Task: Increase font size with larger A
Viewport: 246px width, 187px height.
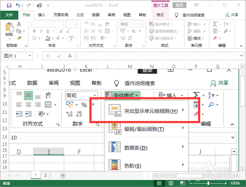Action: [x=61, y=31]
